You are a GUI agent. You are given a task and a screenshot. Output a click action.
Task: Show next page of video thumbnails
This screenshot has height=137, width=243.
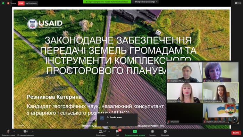click(234, 119)
